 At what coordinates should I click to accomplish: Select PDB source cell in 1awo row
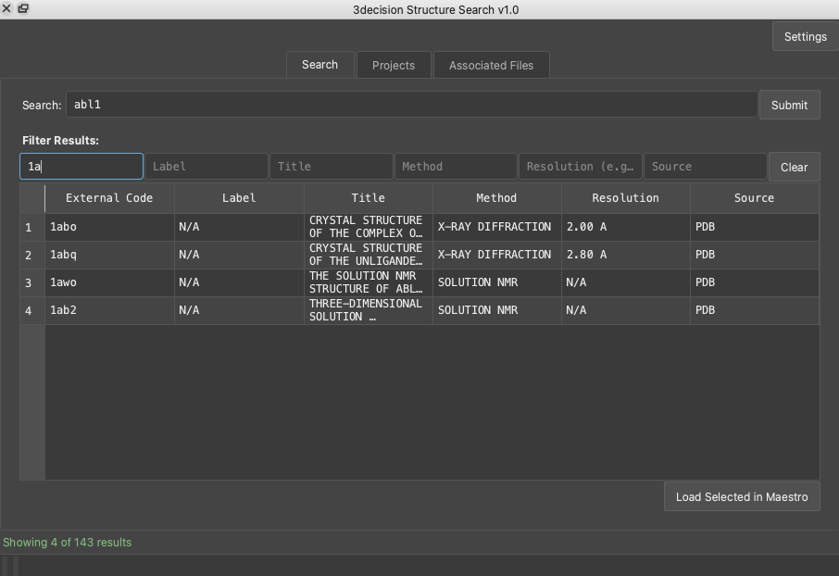point(755,282)
